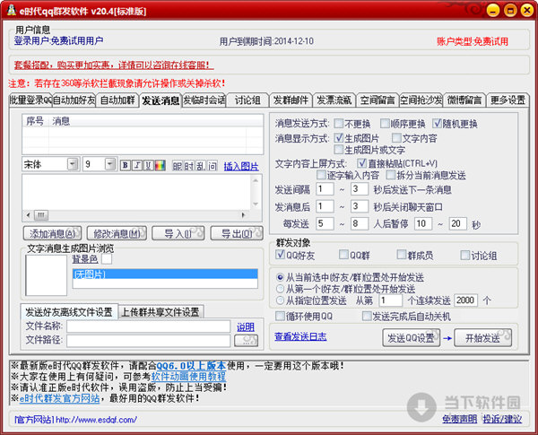Click the penguin app icon in title bar

pos(12,10)
